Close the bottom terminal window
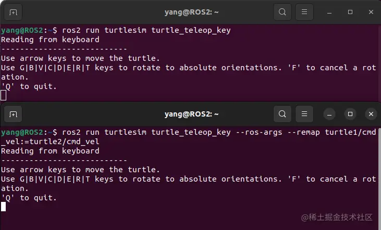Image resolution: width=381 pixels, height=230 pixels. 371,114
